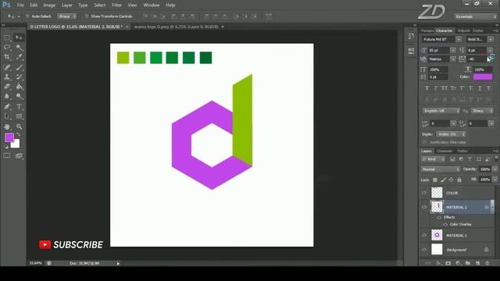Hide the MATERIAL 1 layer
500x281 pixels.
423,236
